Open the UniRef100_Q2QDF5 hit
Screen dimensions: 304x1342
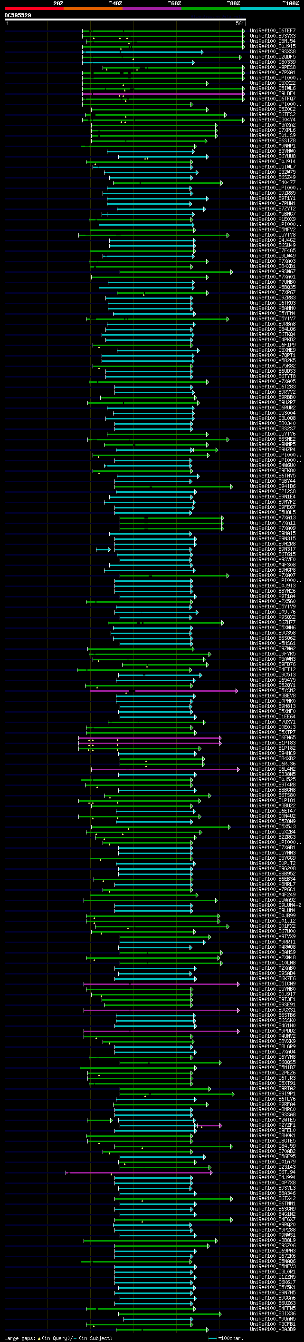coord(273,57)
